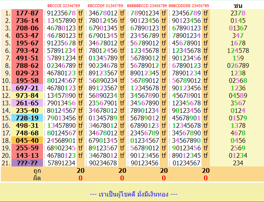
Task: Click the first column's correct count 20
Action: [81, 170]
